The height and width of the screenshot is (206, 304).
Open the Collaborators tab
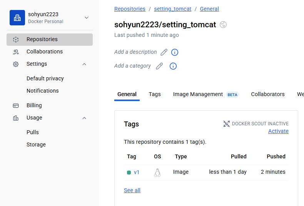[268, 94]
